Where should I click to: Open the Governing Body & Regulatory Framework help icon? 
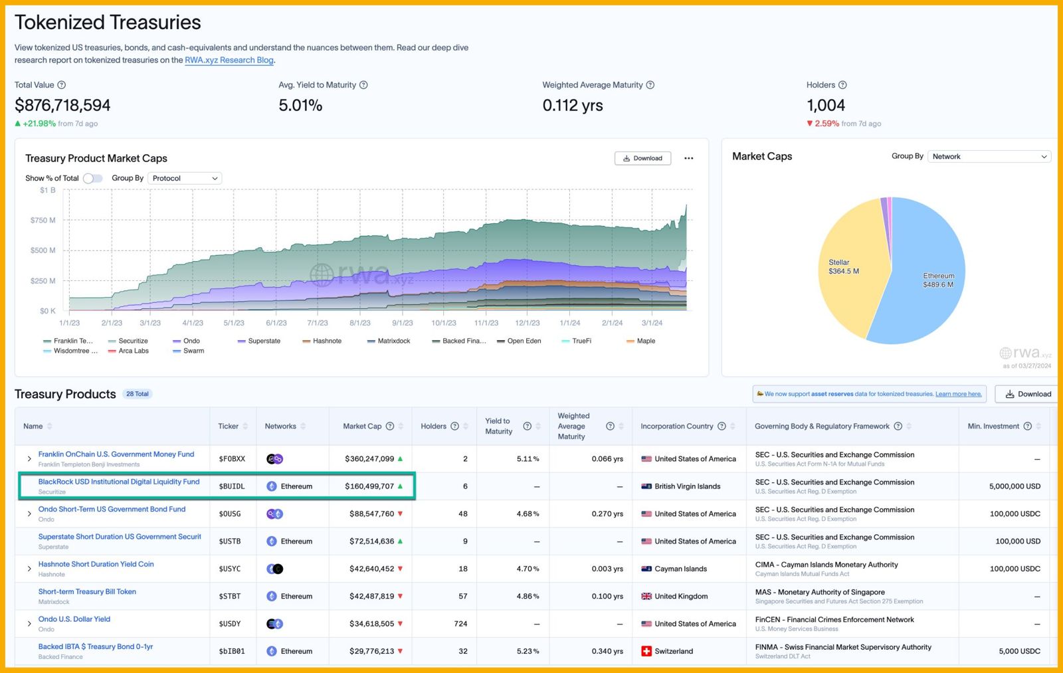(x=898, y=427)
